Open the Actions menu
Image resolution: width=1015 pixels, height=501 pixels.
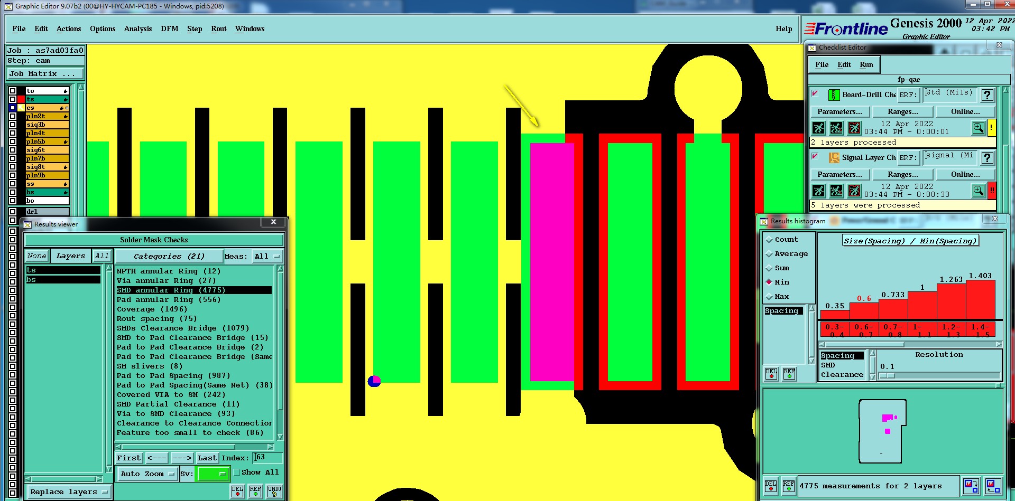[69, 29]
